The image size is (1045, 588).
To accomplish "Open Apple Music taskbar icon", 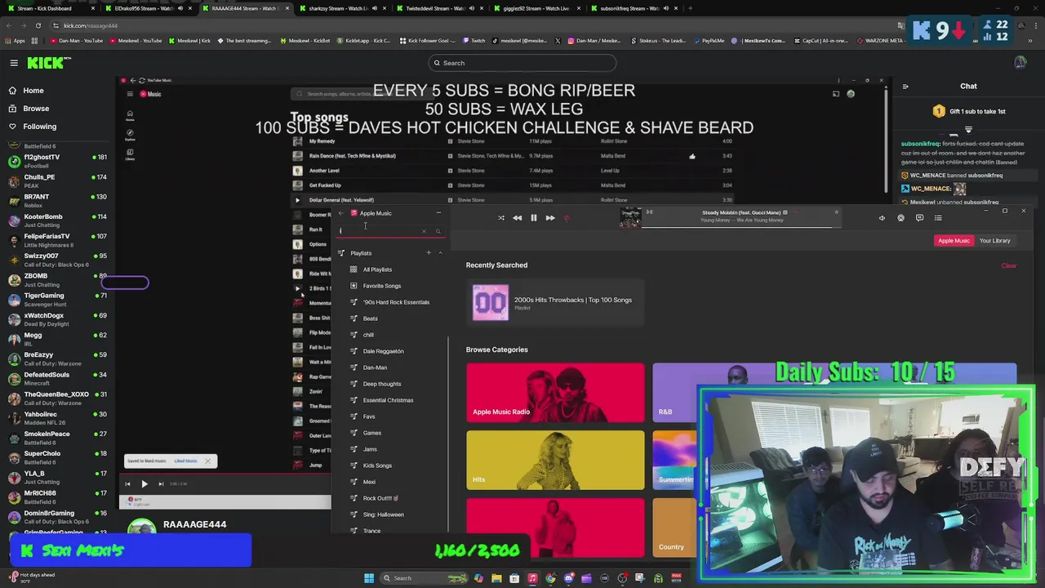I will [x=532, y=578].
